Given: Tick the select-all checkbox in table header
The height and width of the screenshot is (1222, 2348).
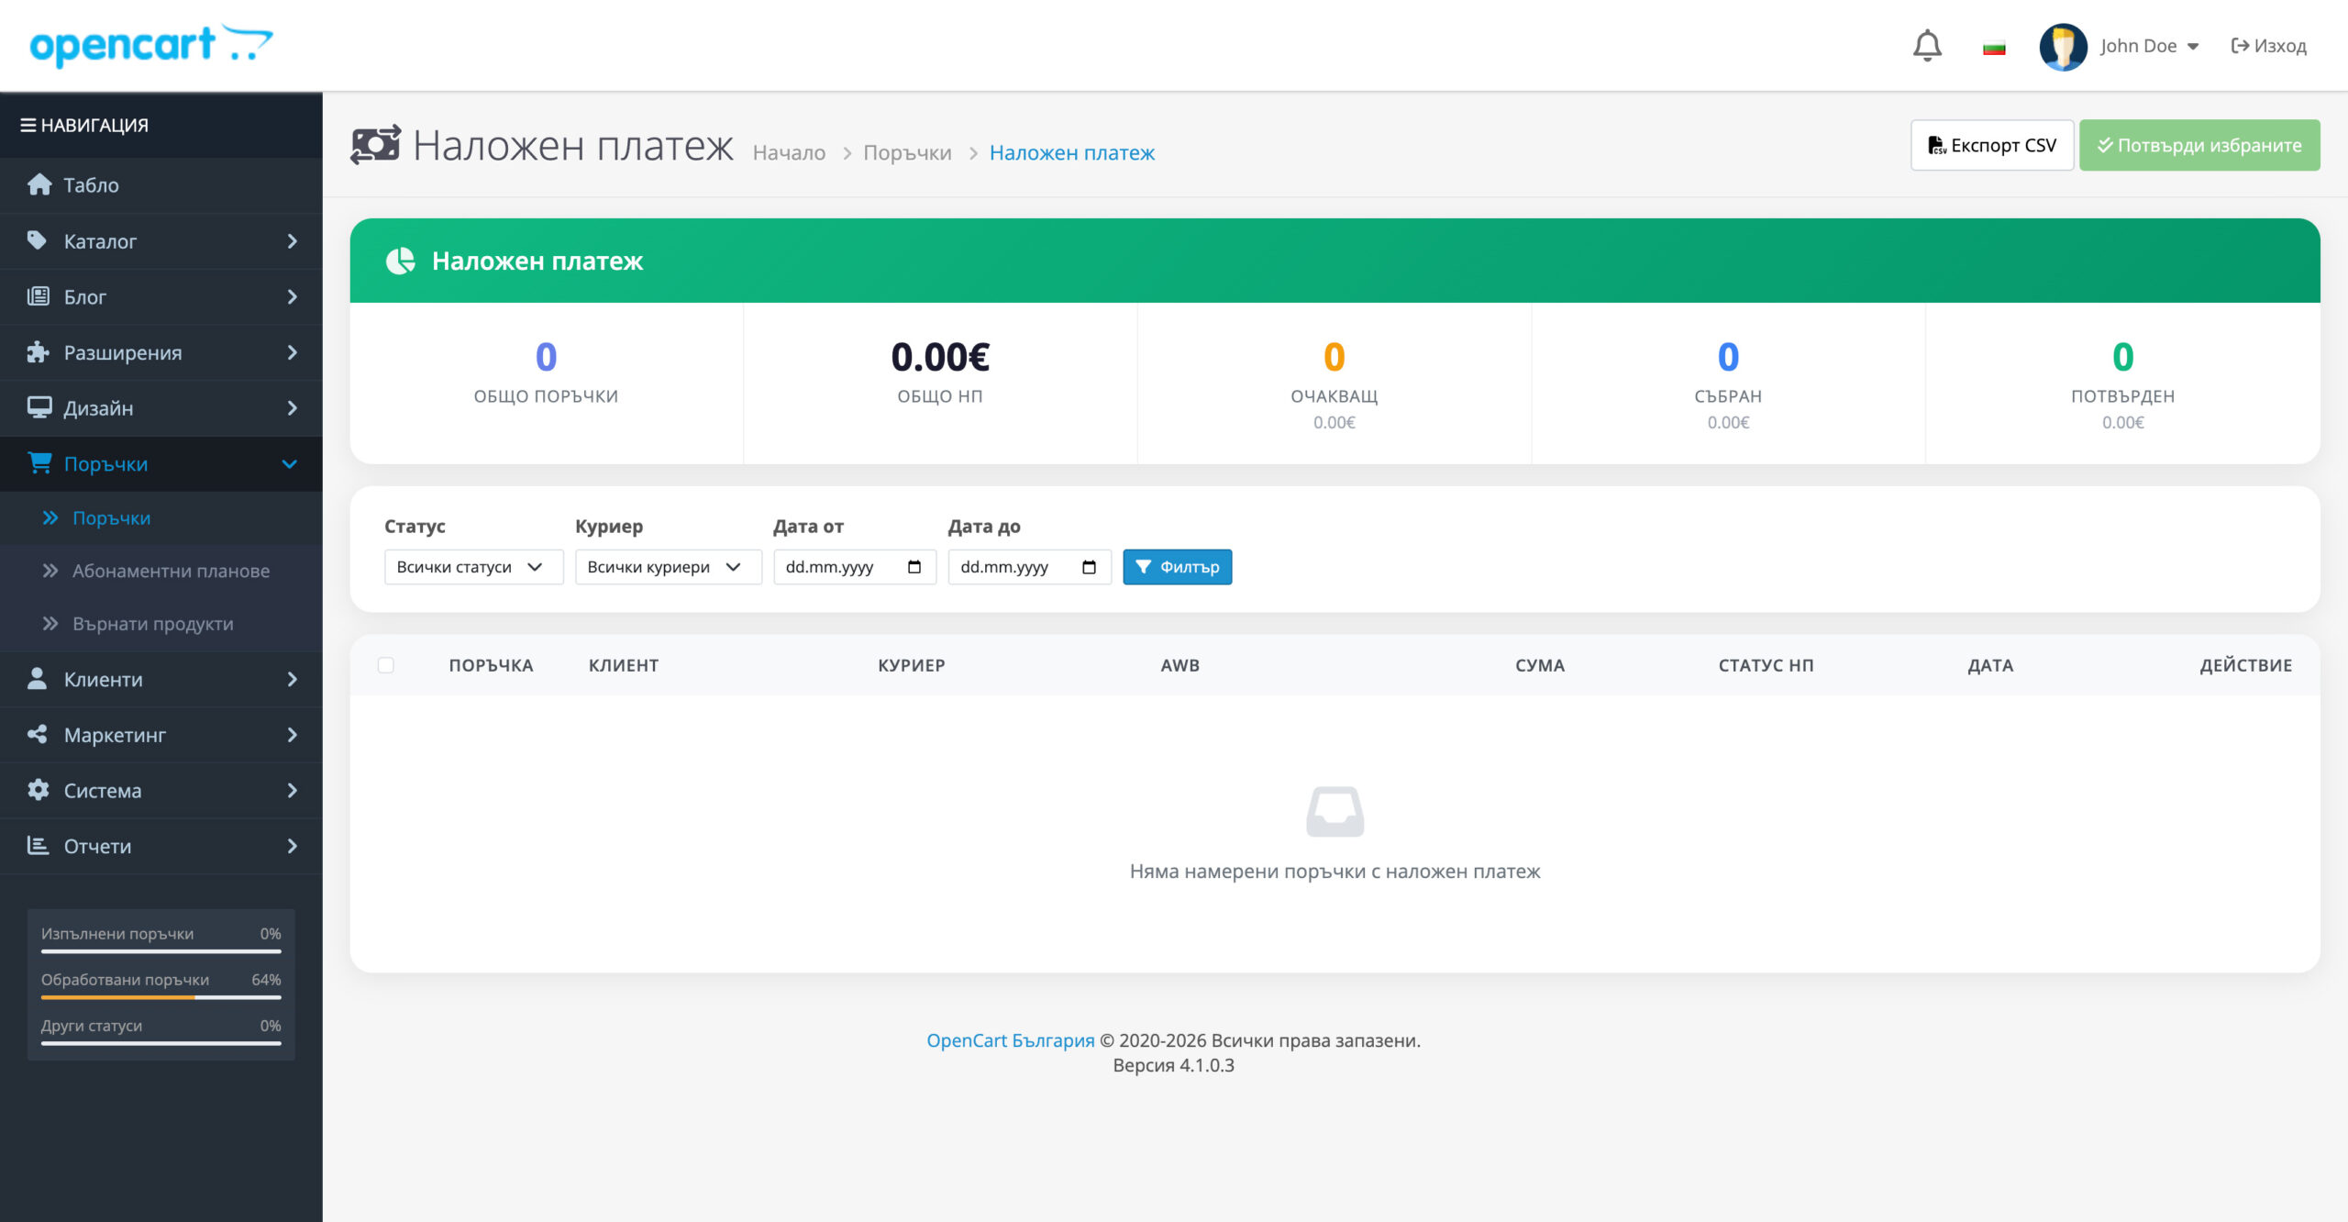Looking at the screenshot, I should click(x=386, y=665).
